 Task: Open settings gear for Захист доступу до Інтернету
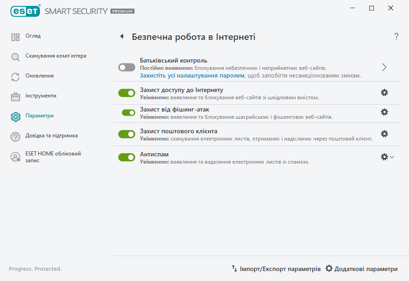(x=384, y=92)
